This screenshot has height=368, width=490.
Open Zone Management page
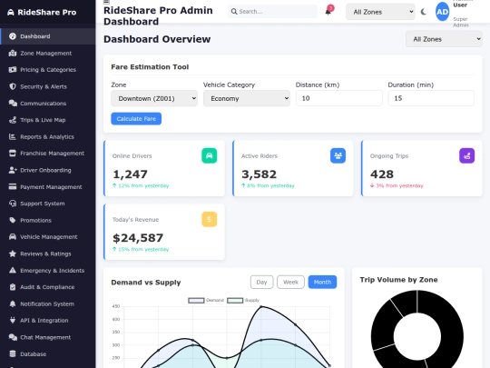pyautogui.click(x=48, y=54)
